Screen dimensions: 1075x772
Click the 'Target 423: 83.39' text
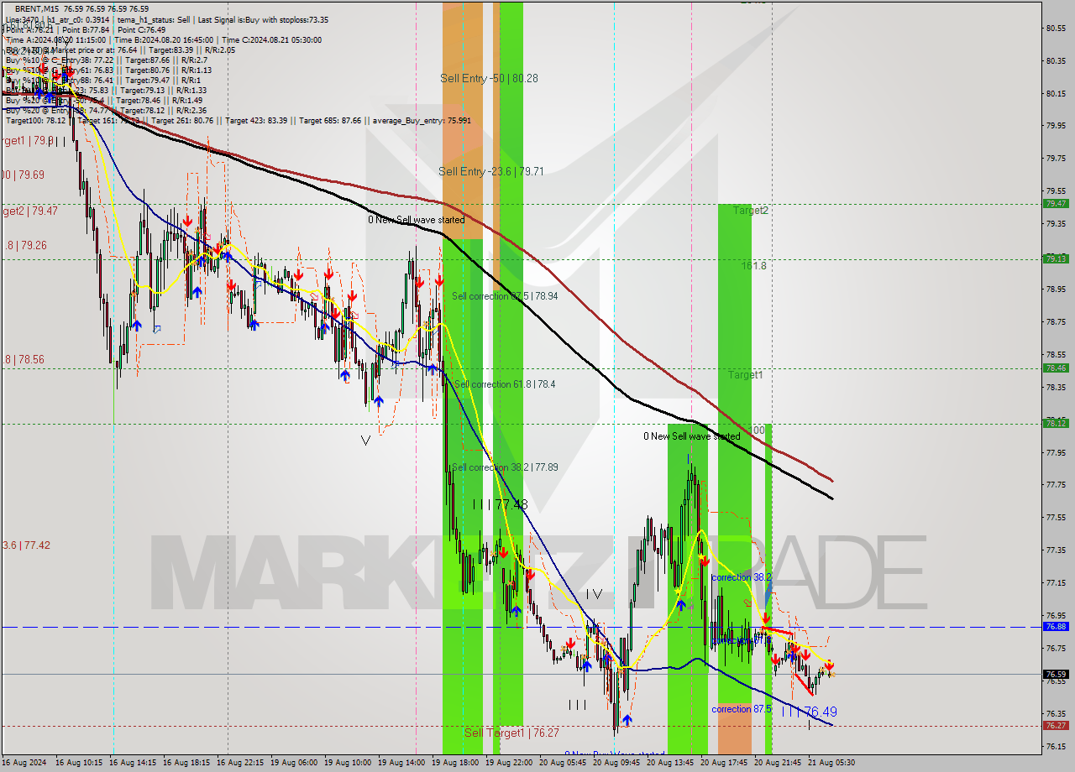pos(259,120)
